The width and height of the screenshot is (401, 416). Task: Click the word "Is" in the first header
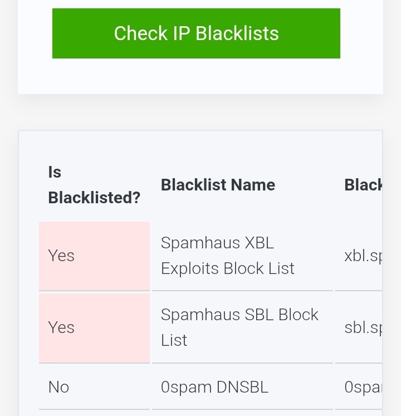55,172
